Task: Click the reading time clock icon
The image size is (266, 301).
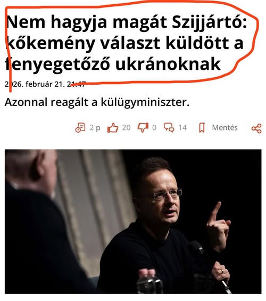Action: coord(80,128)
